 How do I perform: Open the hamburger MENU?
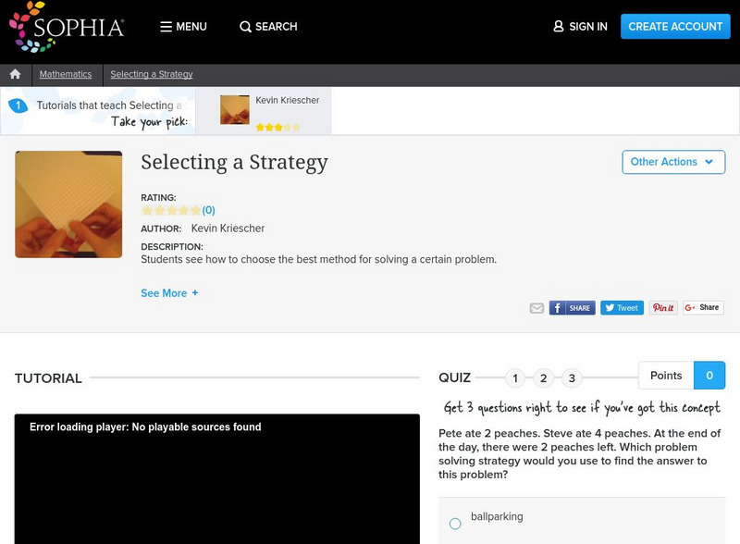coord(183,27)
